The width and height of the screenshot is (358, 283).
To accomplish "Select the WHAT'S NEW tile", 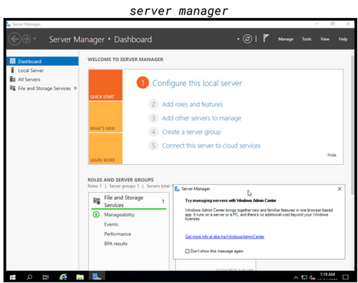I will click(105, 117).
